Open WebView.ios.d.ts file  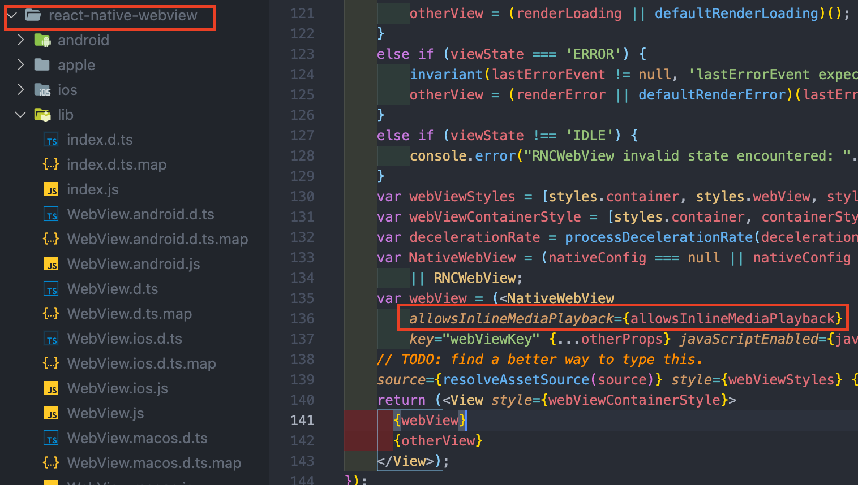[x=125, y=339]
